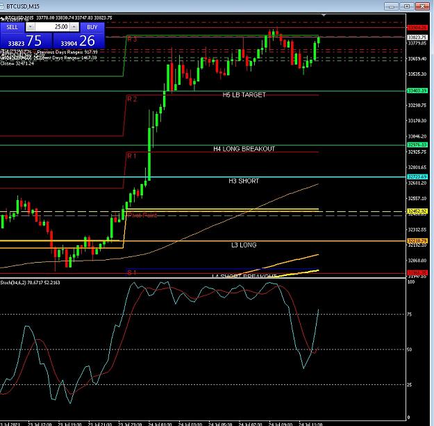Click the chart shift triangle marker at top

[324, 15]
